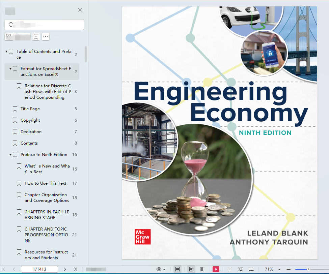Jump to last page
329x274 pixels.
pos(76,269)
